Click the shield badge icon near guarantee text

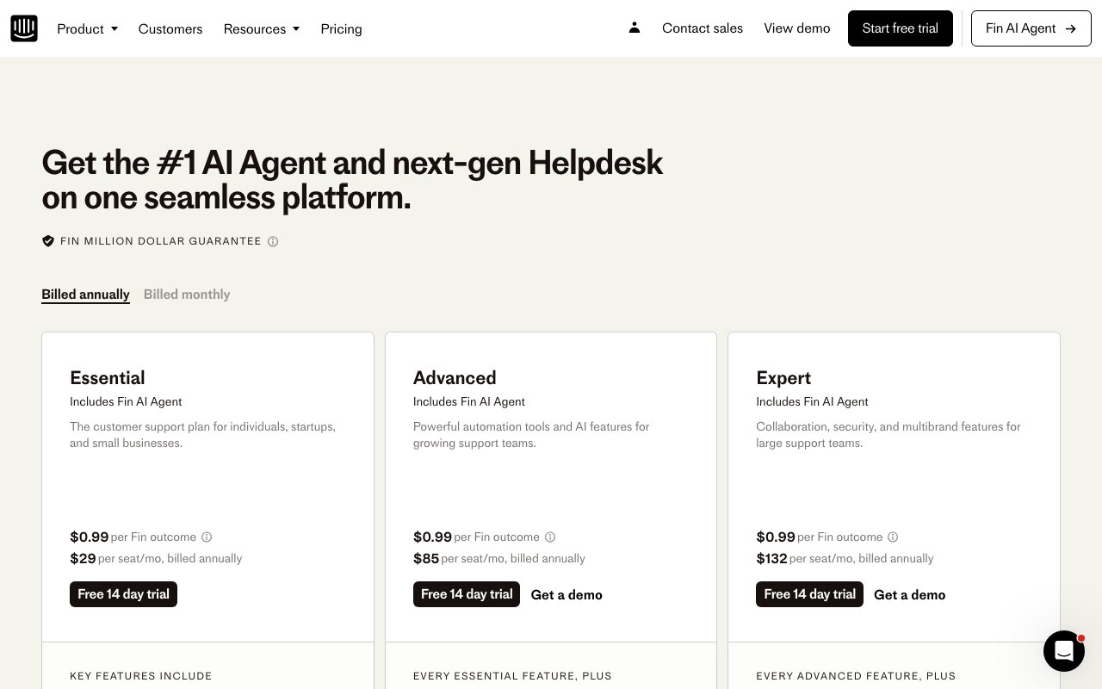(x=48, y=241)
